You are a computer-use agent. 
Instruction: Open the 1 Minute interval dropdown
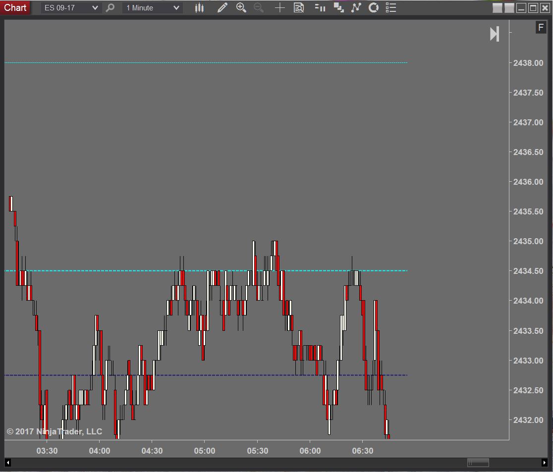click(152, 8)
